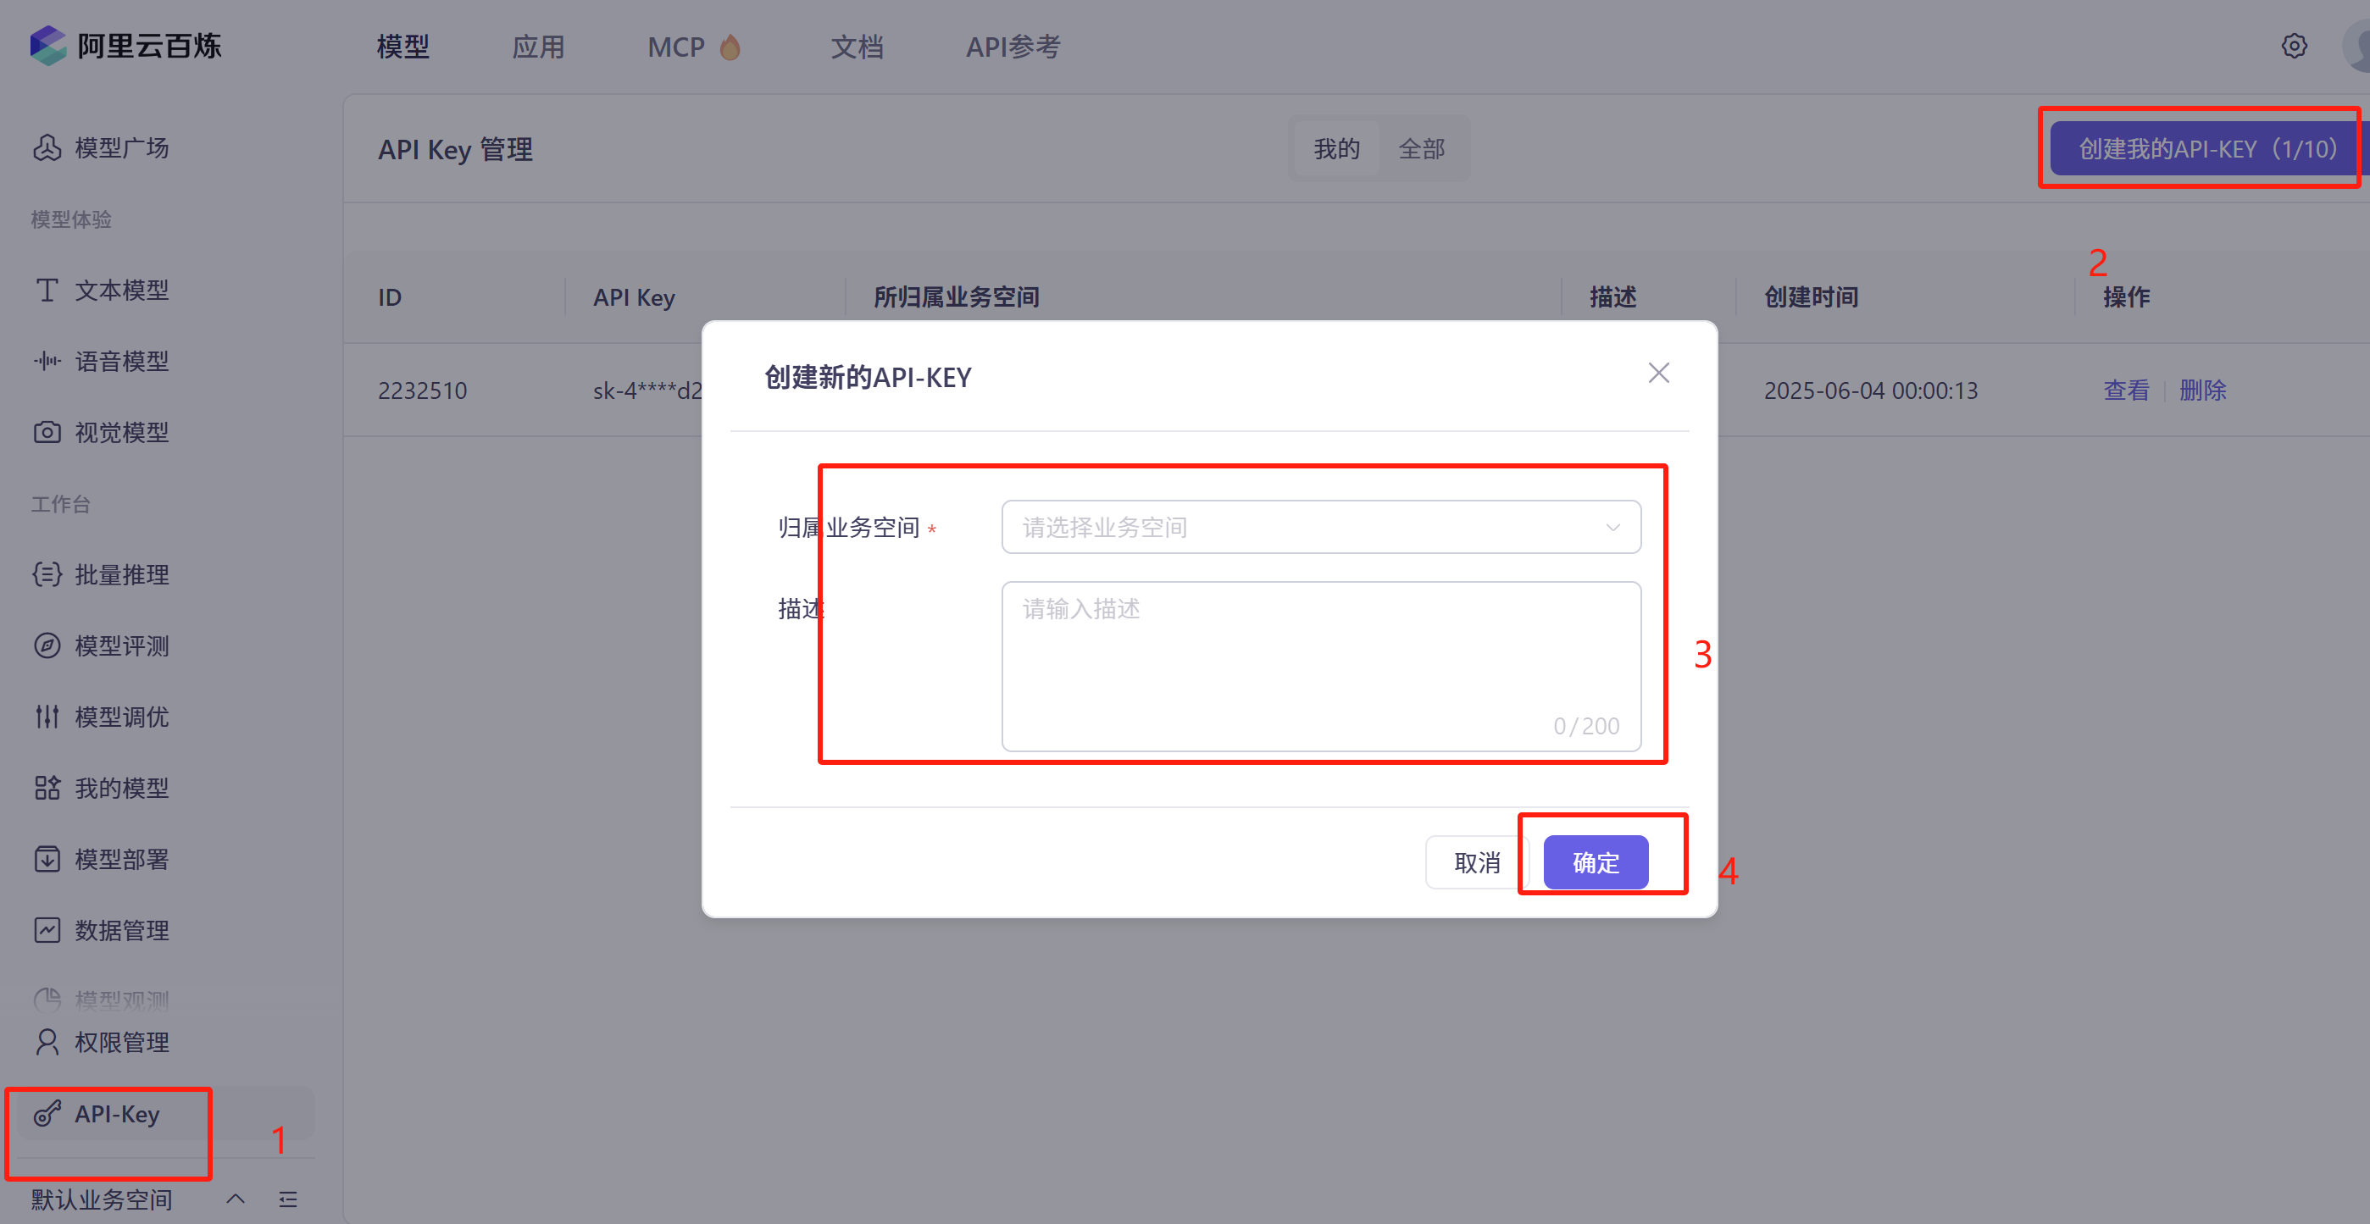Open the 应用 top tab
The image size is (2370, 1224).
click(538, 47)
